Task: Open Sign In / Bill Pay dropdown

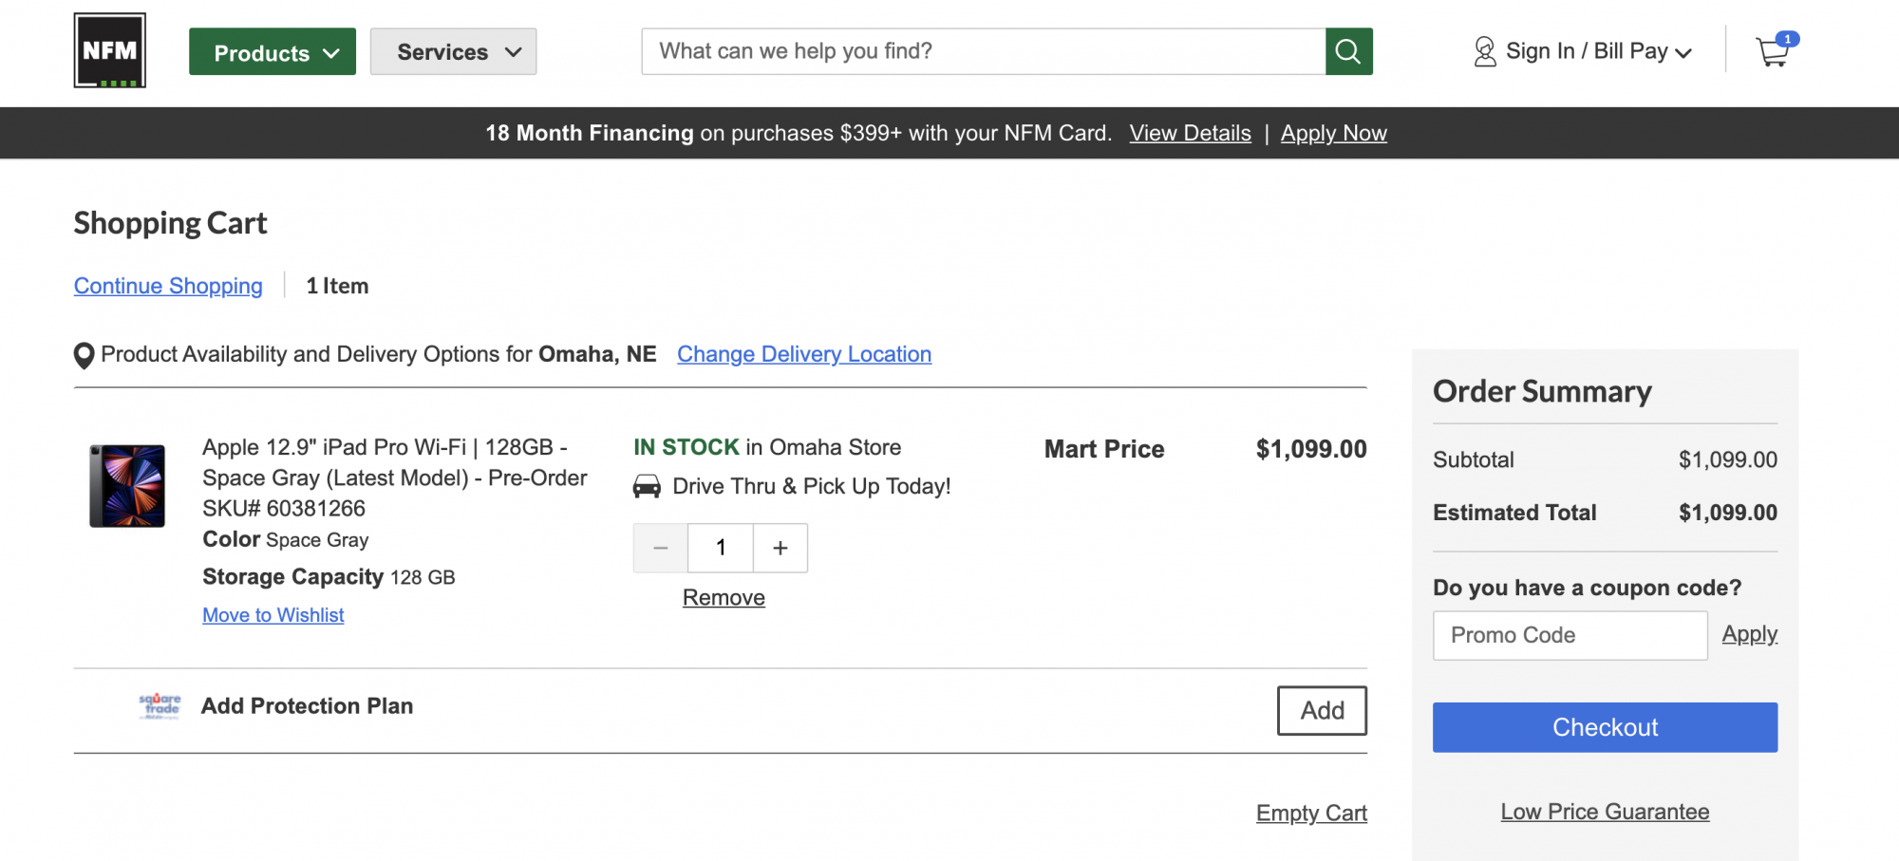Action: [x=1599, y=51]
